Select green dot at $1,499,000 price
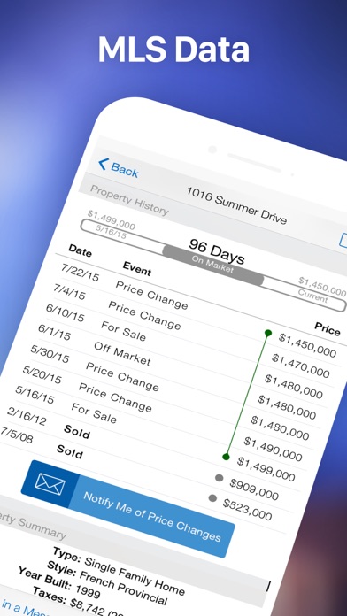The width and height of the screenshot is (347, 616). [226, 457]
